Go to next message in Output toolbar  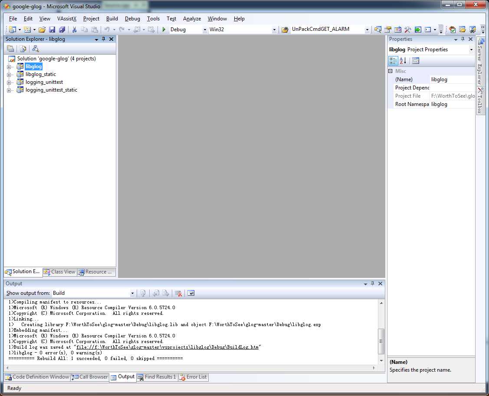pos(166,294)
